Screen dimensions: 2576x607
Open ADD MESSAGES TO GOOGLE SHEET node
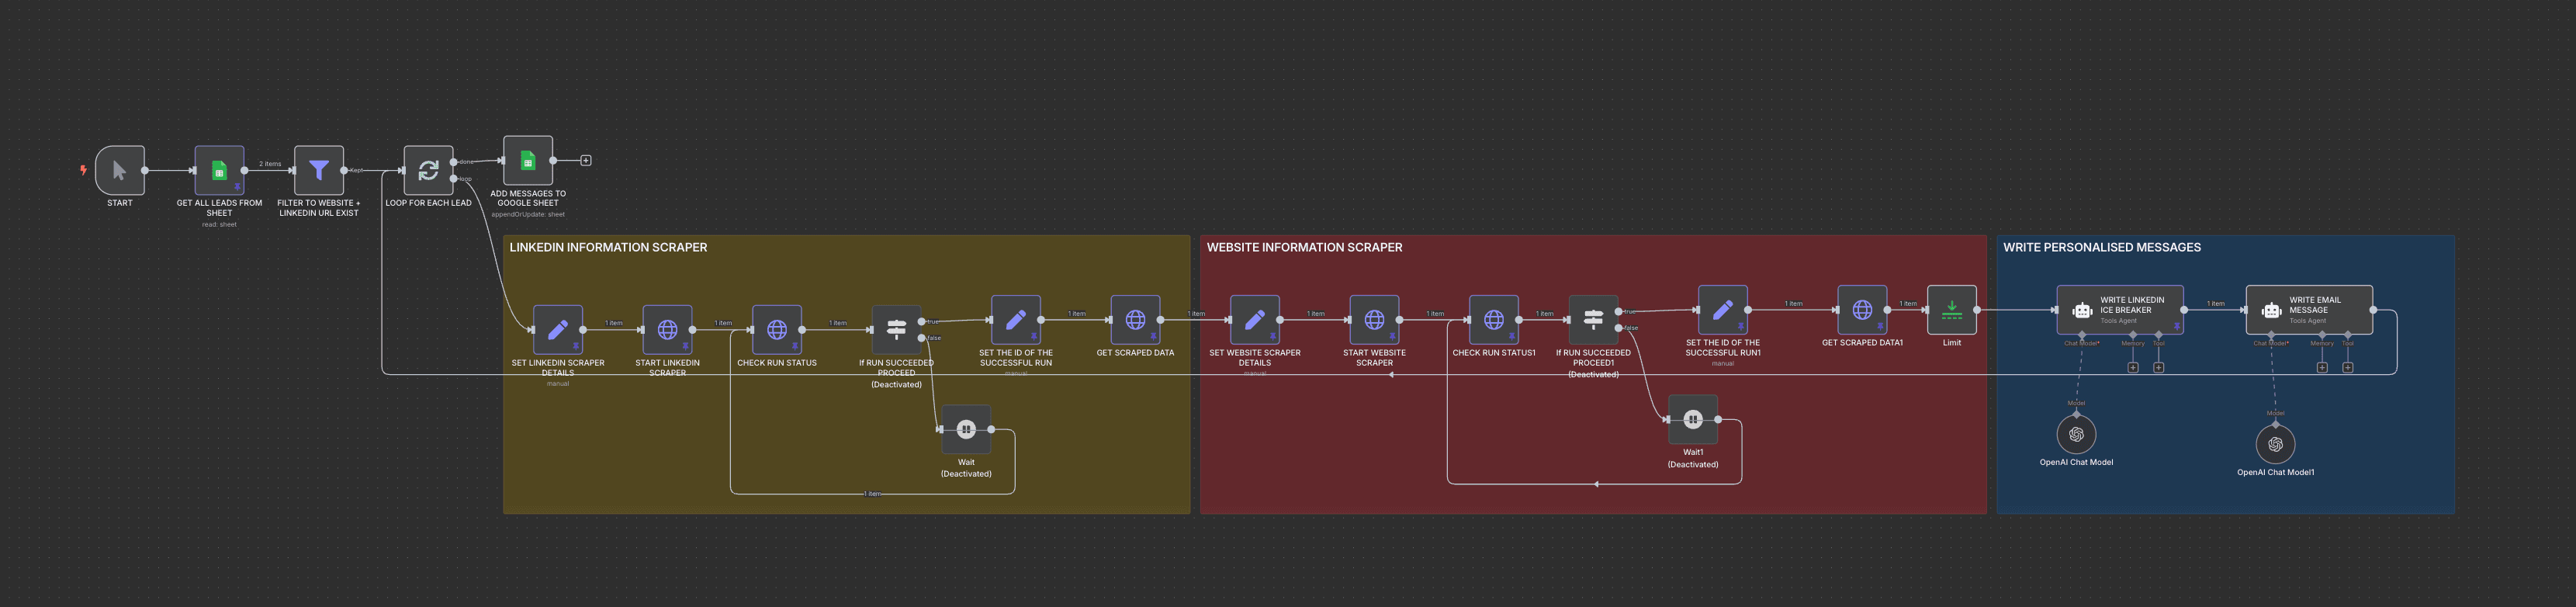coord(528,160)
